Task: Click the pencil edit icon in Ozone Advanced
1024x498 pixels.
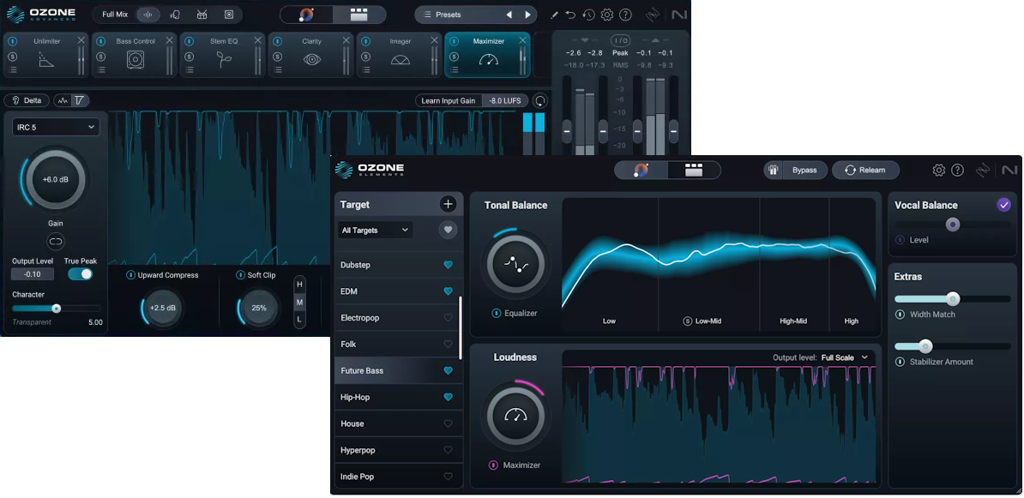Action: (x=554, y=15)
